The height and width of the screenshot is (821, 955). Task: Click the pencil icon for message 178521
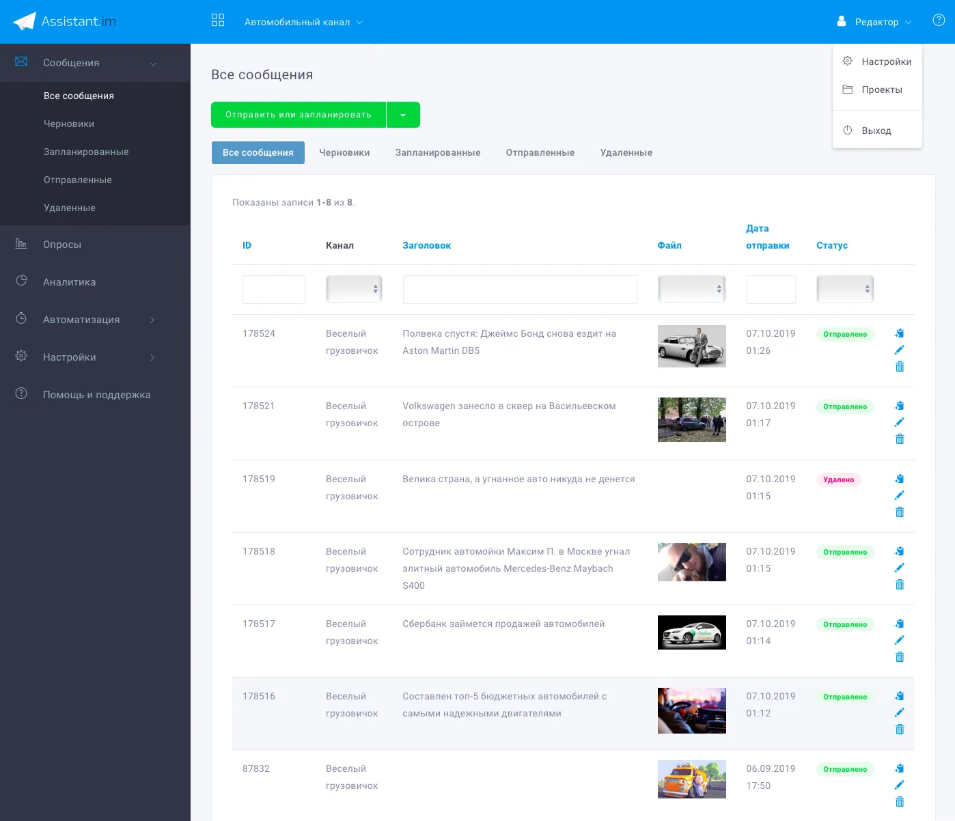coord(900,422)
